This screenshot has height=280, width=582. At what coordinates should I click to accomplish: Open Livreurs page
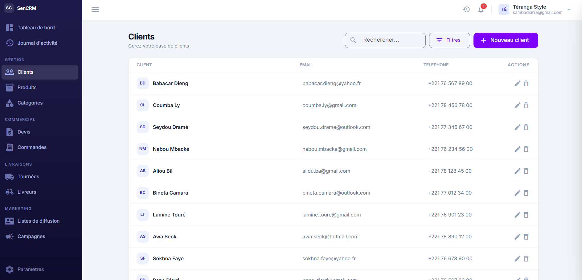[40, 192]
